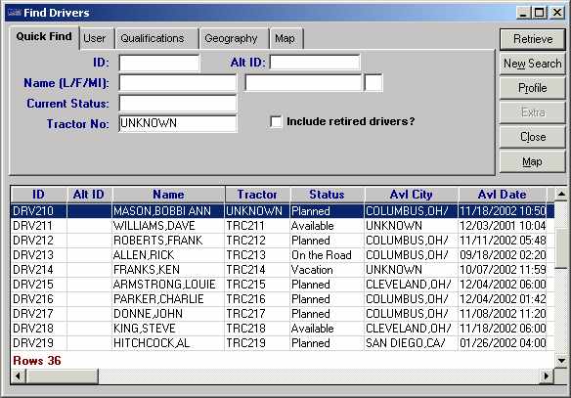Toggle Include retired drivers checkbox
The width and height of the screenshot is (571, 398).
[x=276, y=121]
